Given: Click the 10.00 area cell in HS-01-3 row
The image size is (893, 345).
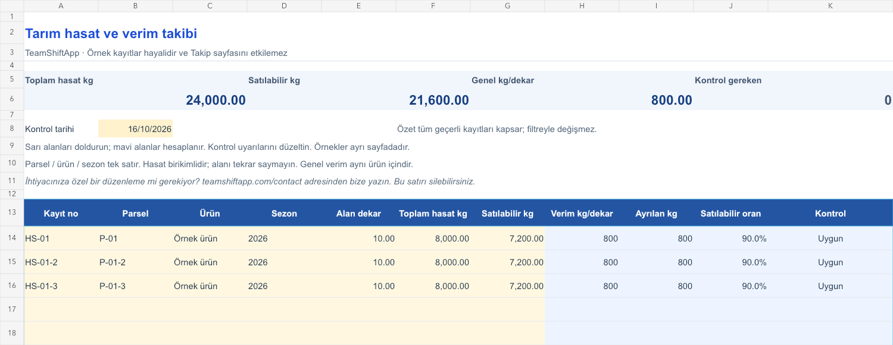Looking at the screenshot, I should coord(358,286).
